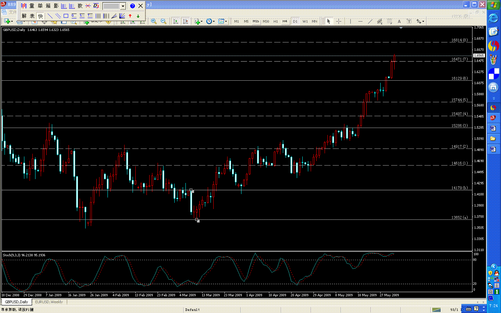Click the 表 button in floating toolbar
This screenshot has width=501, height=313.
click(x=32, y=16)
